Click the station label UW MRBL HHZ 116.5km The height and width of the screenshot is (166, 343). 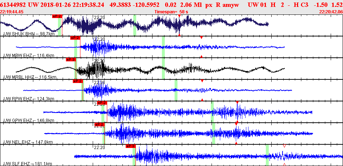point(30,77)
